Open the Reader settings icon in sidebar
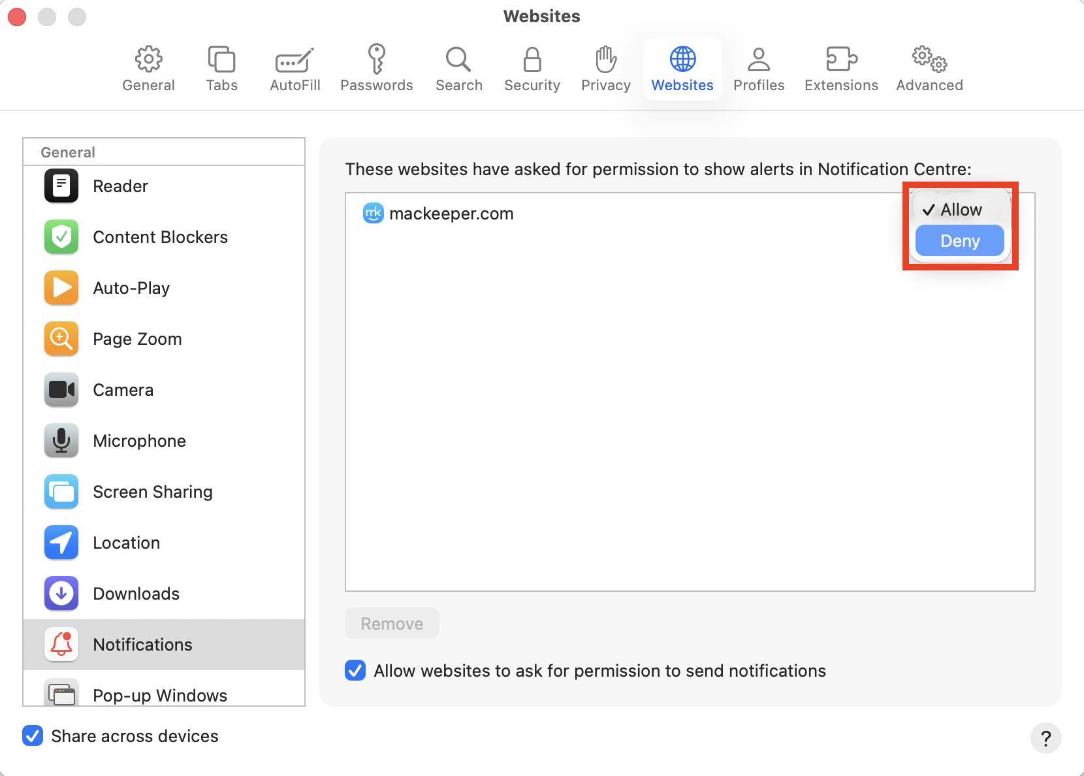 pyautogui.click(x=61, y=186)
